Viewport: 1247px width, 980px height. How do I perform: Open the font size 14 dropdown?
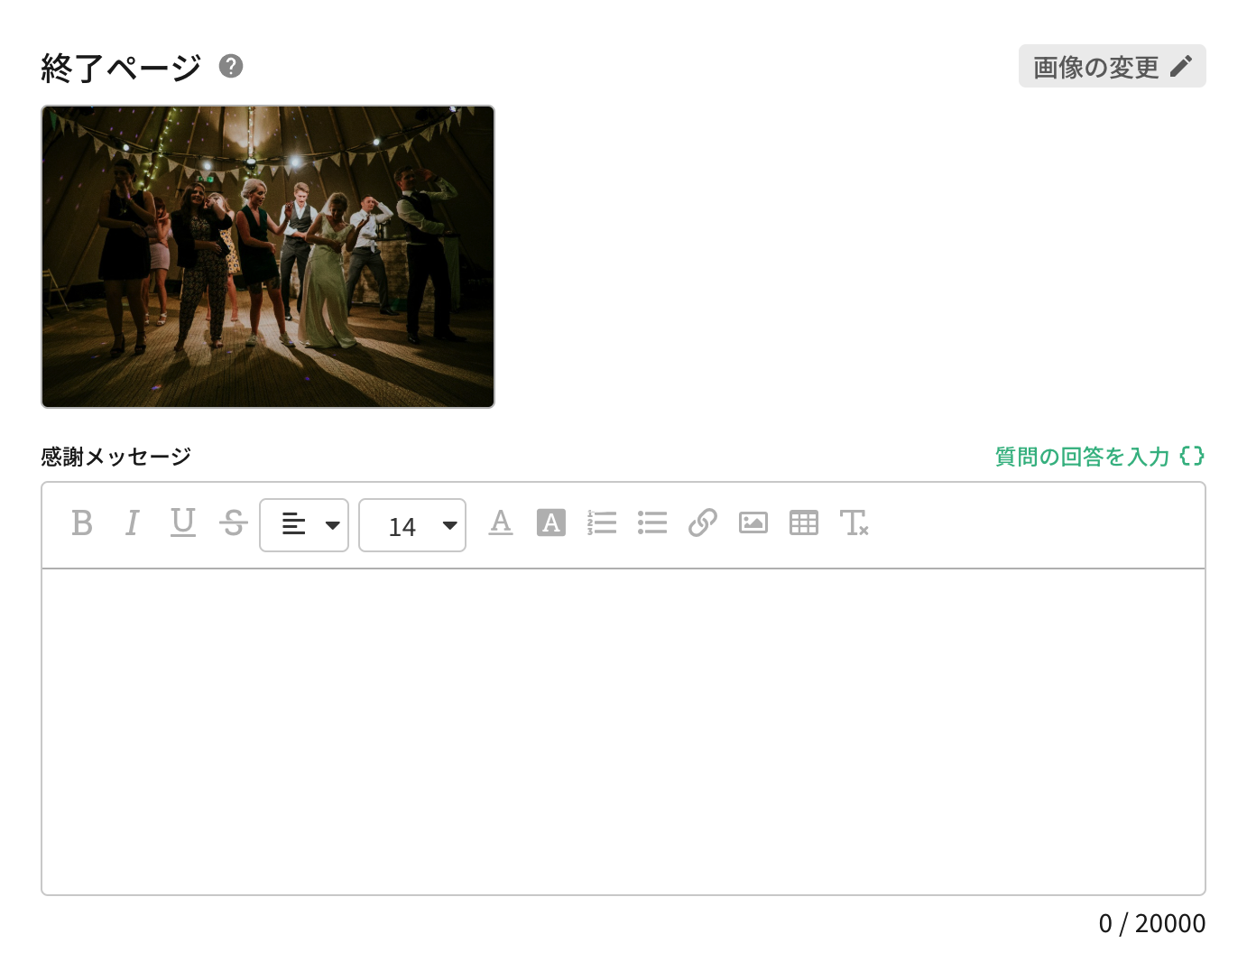412,525
